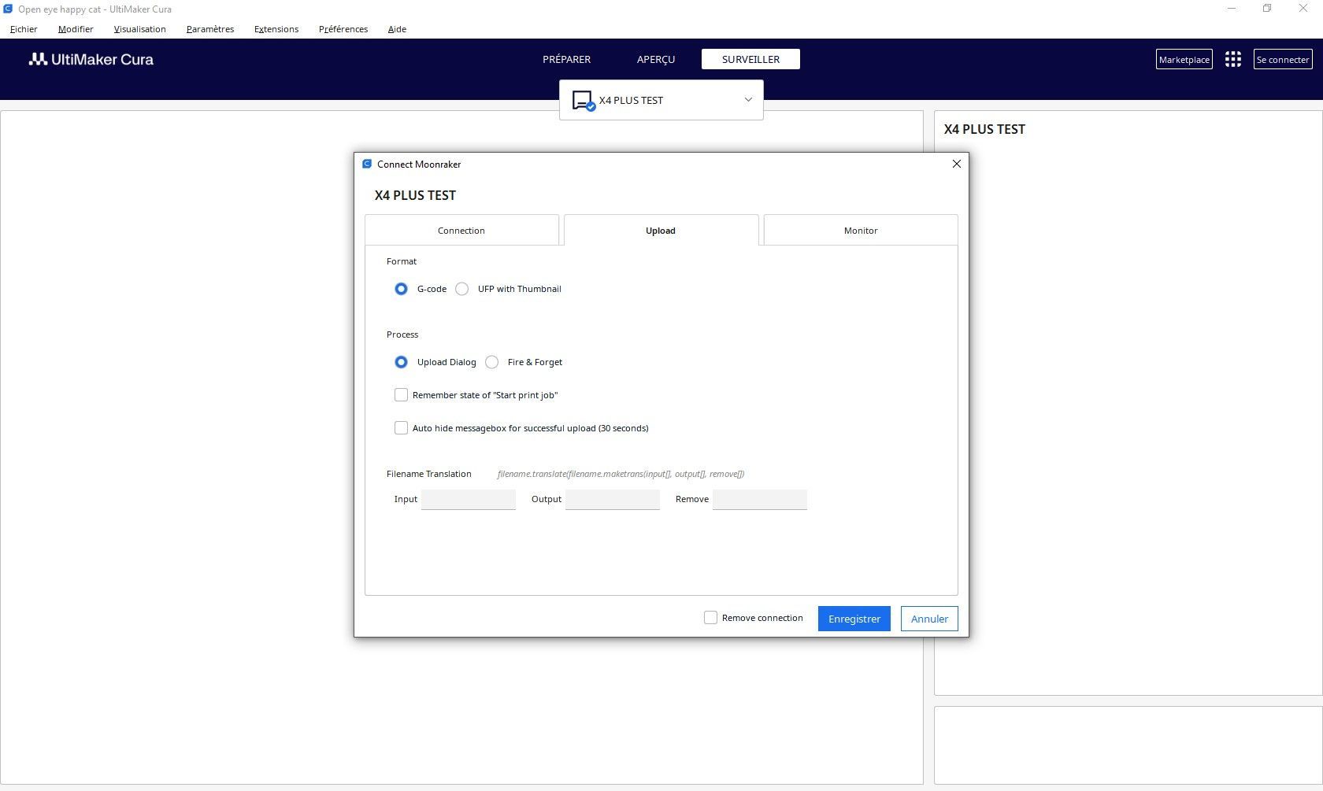Switch to the Upload tab

(x=661, y=230)
